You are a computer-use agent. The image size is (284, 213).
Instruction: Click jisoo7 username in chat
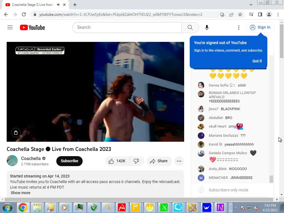point(214,109)
